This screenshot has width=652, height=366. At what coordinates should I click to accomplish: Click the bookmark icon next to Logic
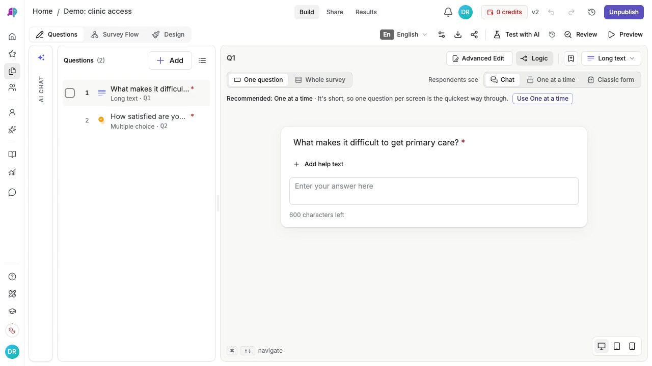click(x=571, y=58)
